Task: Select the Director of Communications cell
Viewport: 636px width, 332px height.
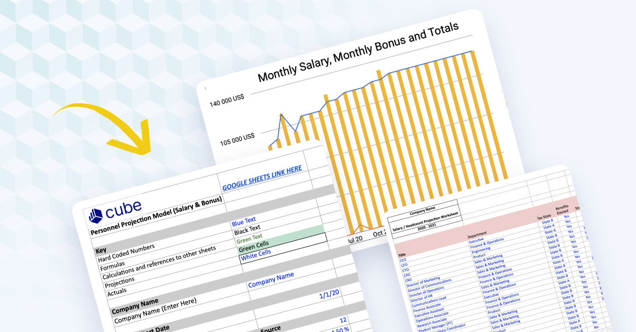Action: [x=430, y=286]
